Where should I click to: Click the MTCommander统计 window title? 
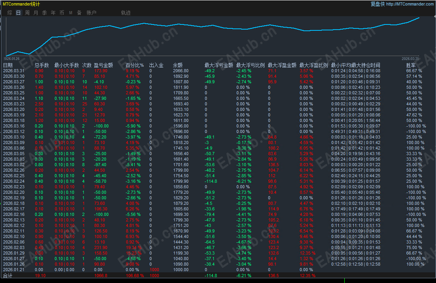[21, 4]
